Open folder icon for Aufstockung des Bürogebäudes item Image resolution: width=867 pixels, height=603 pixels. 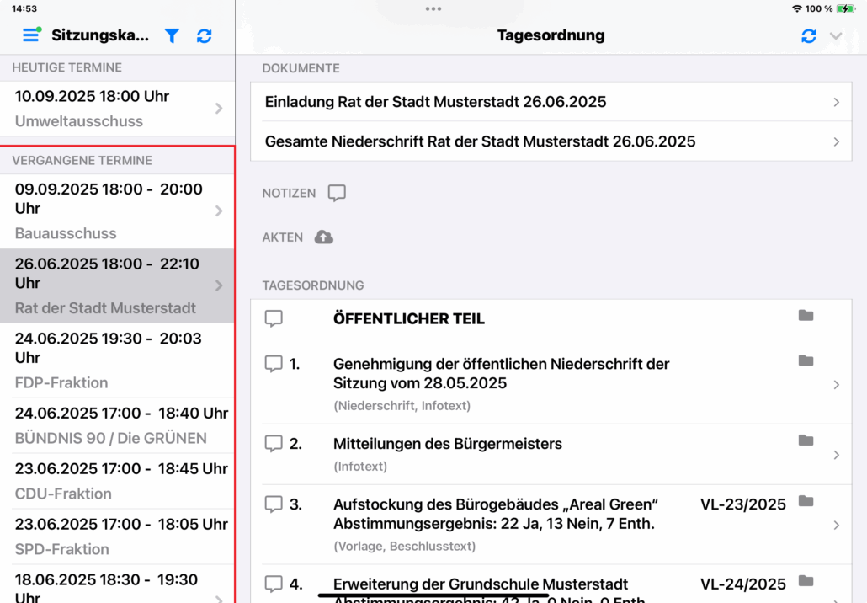[806, 501]
